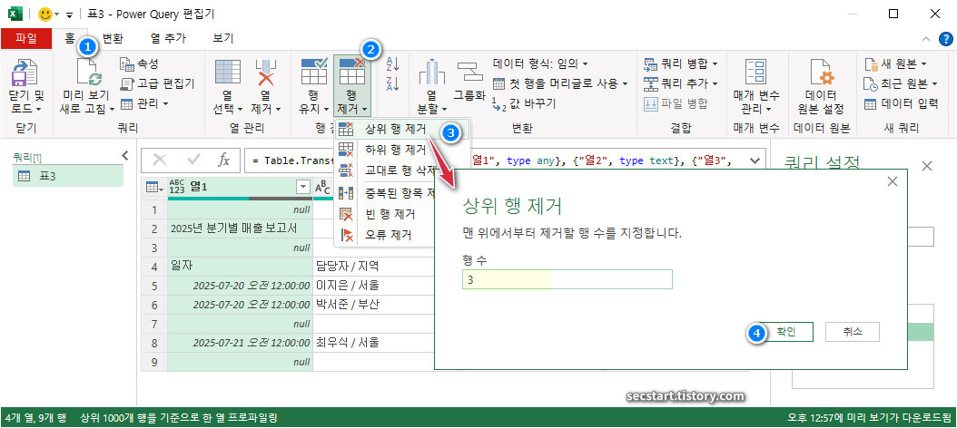The image size is (957, 428).
Task: Switch to the 보기 ribbon tab
Action: click(x=223, y=38)
